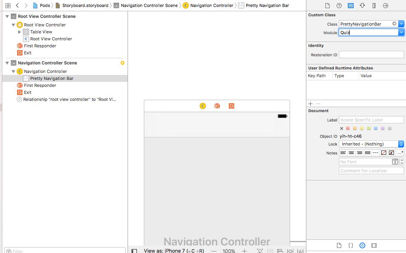This screenshot has height=253, width=406.
Task: Choose the red label color
Action: tap(348, 128)
